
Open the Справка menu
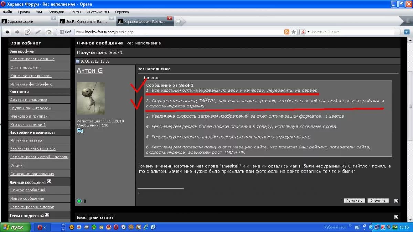[x=122, y=12]
